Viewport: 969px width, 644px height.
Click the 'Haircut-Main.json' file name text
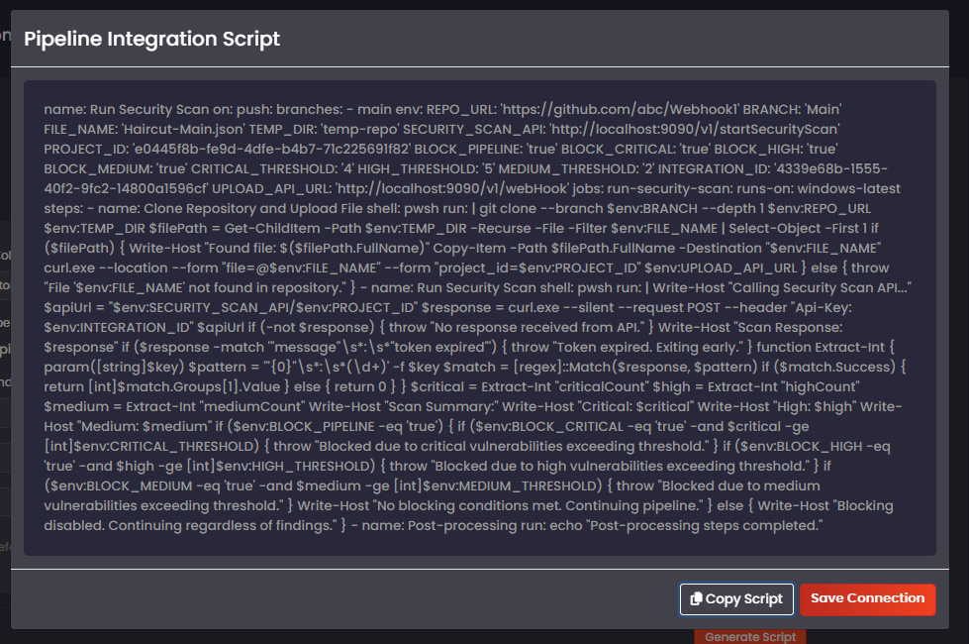point(183,129)
